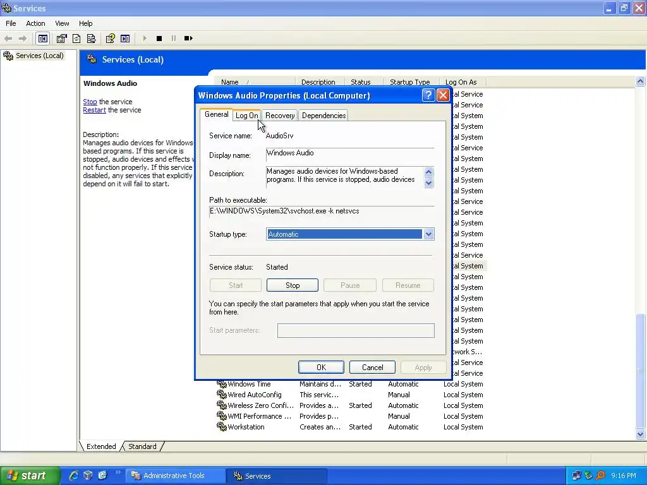Click the gear icon of Wired AutoConfig service
Image resolution: width=647 pixels, height=485 pixels.
coord(222,395)
